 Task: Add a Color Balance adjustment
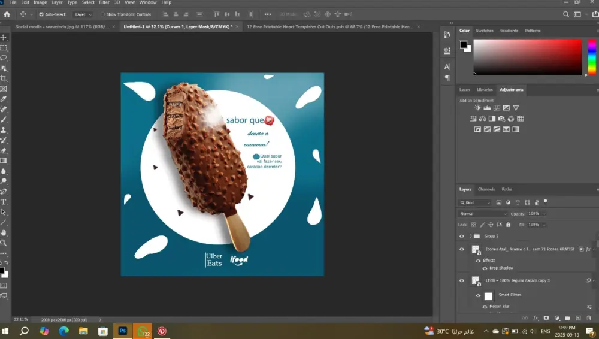pyautogui.click(x=482, y=119)
